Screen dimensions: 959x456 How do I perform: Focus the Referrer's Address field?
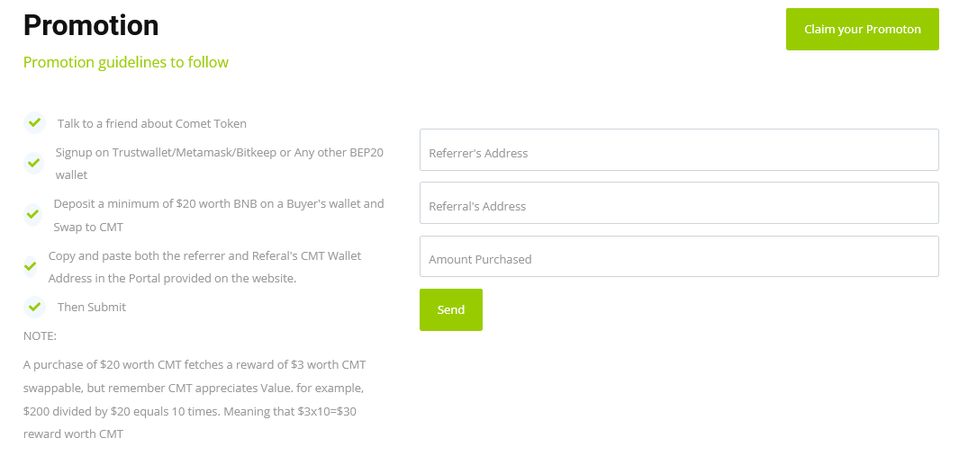679,150
